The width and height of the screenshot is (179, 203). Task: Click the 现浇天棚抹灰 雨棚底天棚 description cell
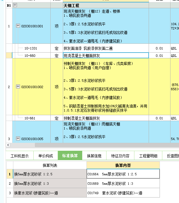coord(106,132)
